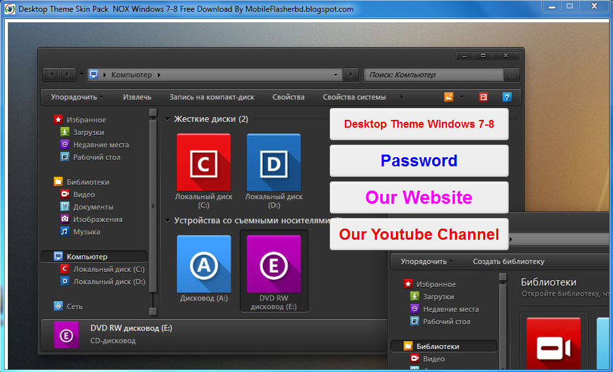Expand the address bar history dropdown
Viewport: 613px width, 372px height.
point(336,75)
